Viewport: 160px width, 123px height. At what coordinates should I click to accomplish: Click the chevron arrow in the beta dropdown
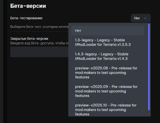point(145,18)
